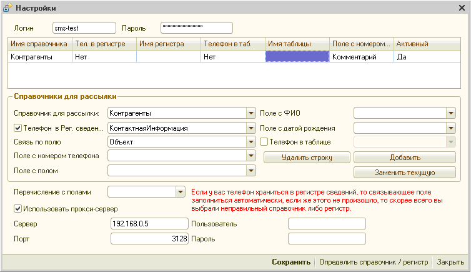Click the Логин input field
The height and width of the screenshot is (272, 471).
pyautogui.click(x=84, y=28)
